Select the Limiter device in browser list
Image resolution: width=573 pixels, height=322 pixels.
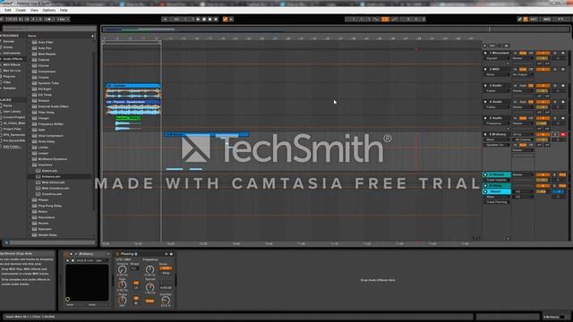[43, 148]
